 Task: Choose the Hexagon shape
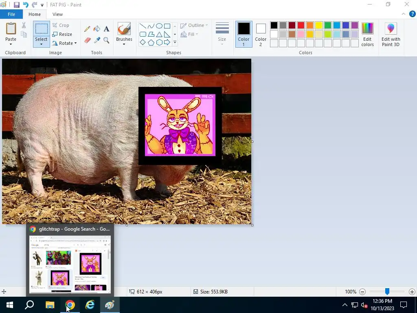159,42
